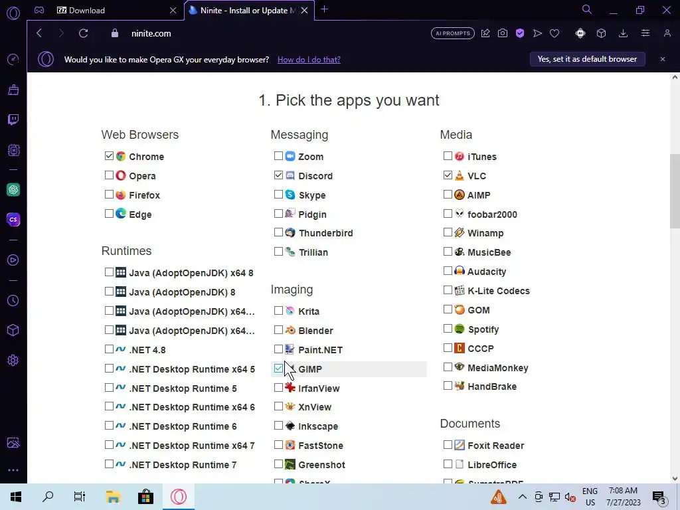Click the page vertical scrollbar thumb
This screenshot has width=680, height=510.
[675, 191]
